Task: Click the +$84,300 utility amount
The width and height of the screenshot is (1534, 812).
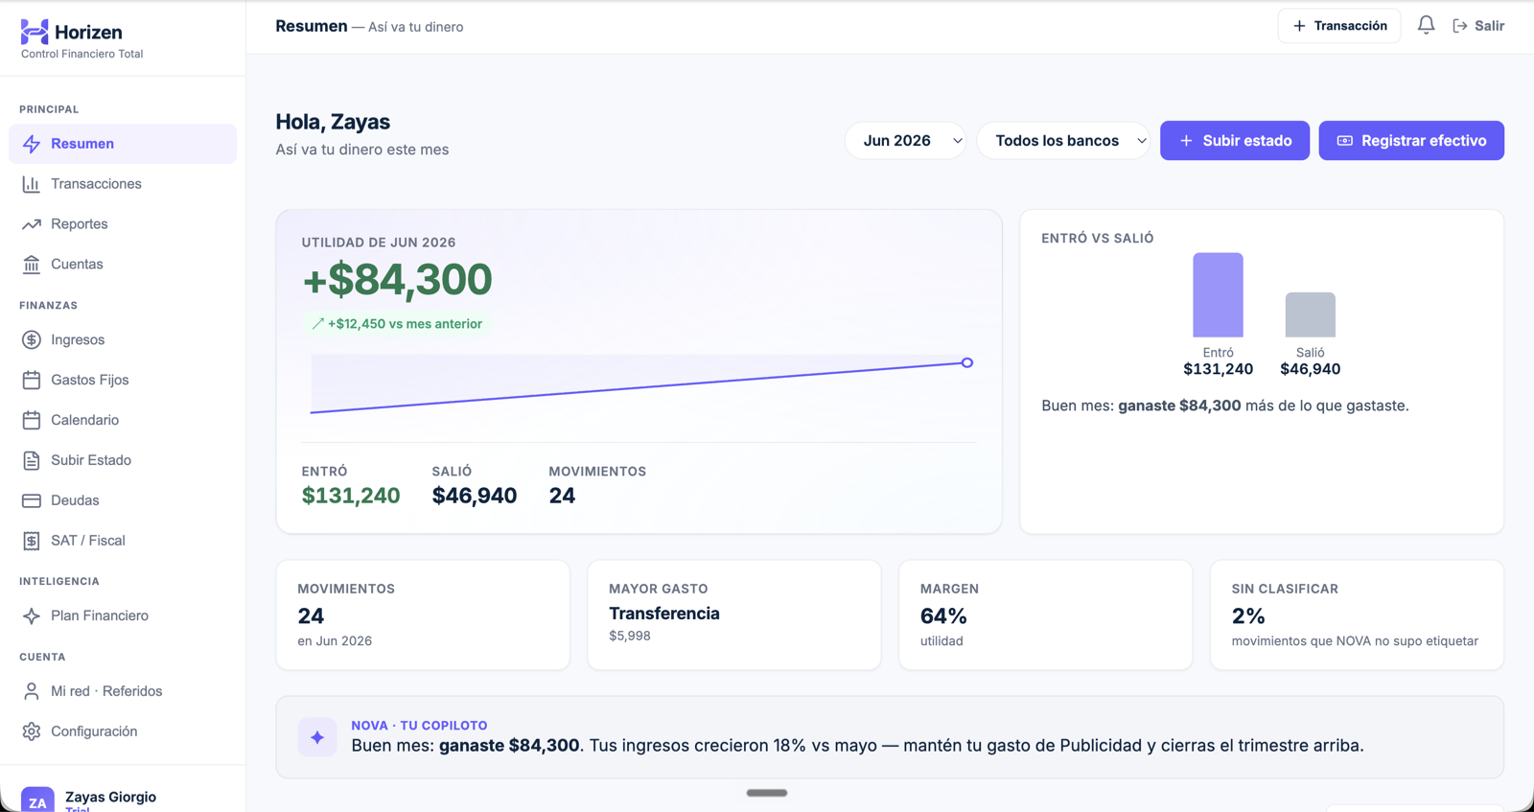Action: coord(397,280)
